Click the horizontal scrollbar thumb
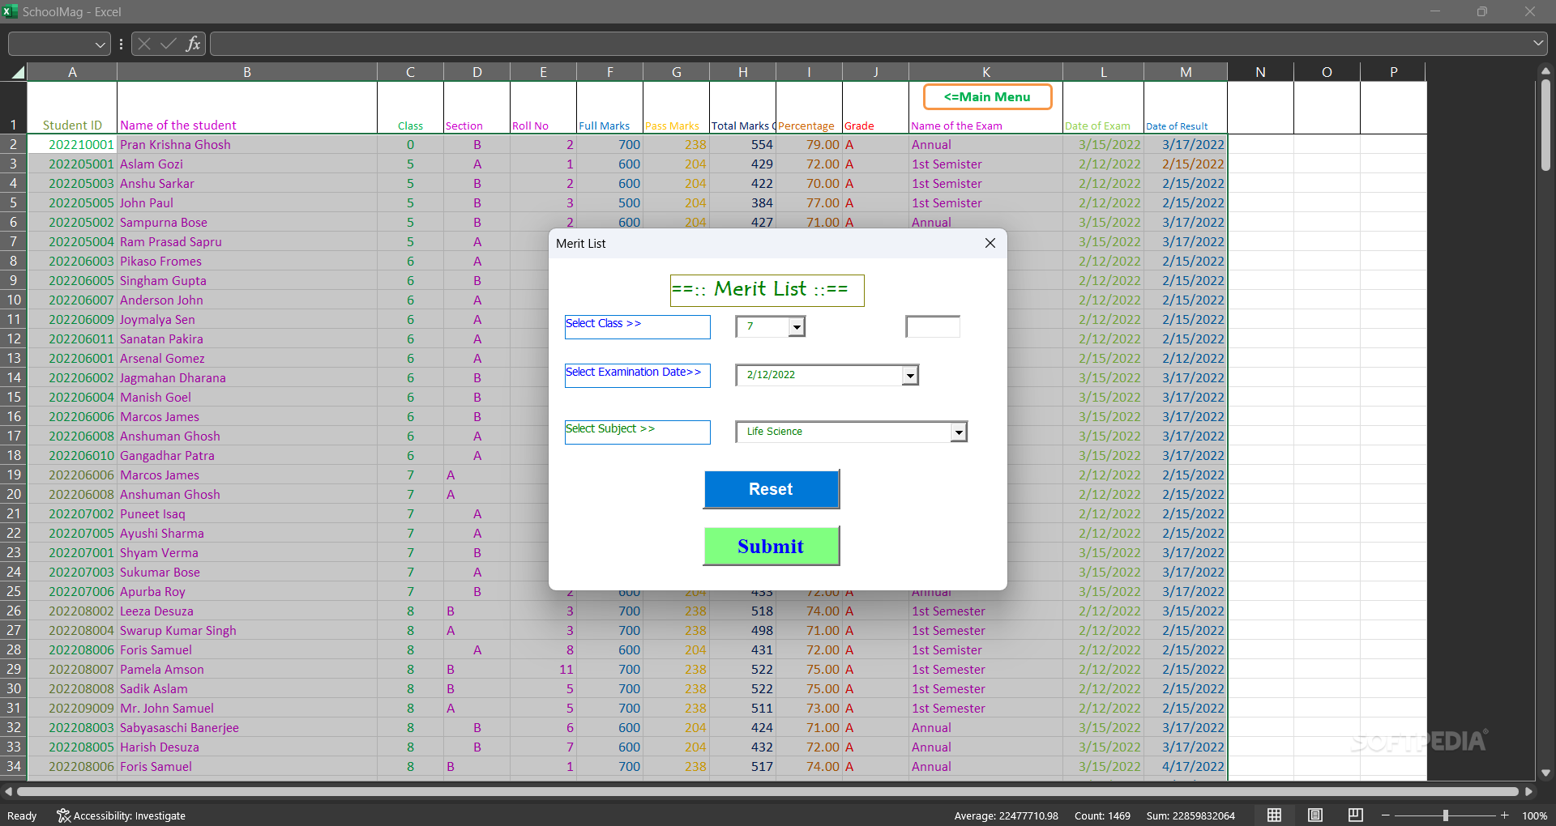The width and height of the screenshot is (1556, 826). pyautogui.click(x=767, y=791)
